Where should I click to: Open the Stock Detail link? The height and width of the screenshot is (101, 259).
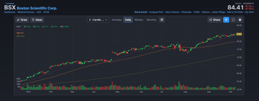[x=140, y=12]
